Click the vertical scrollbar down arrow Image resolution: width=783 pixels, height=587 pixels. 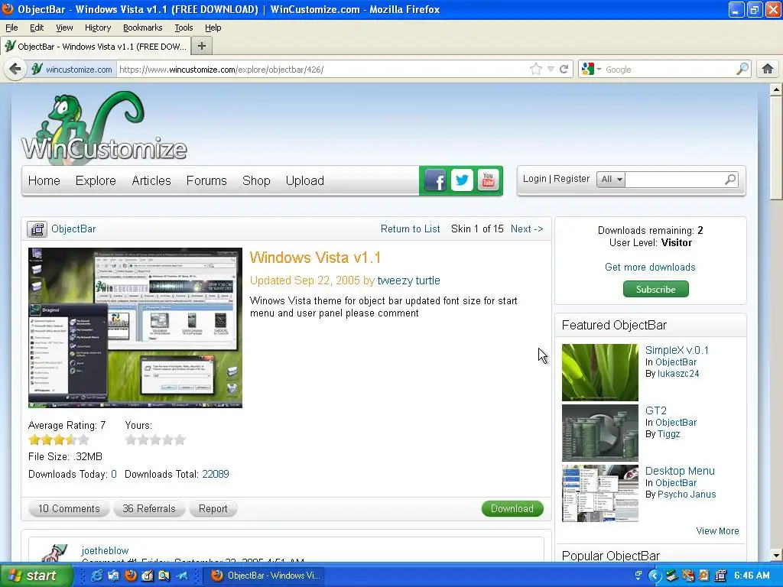776,555
